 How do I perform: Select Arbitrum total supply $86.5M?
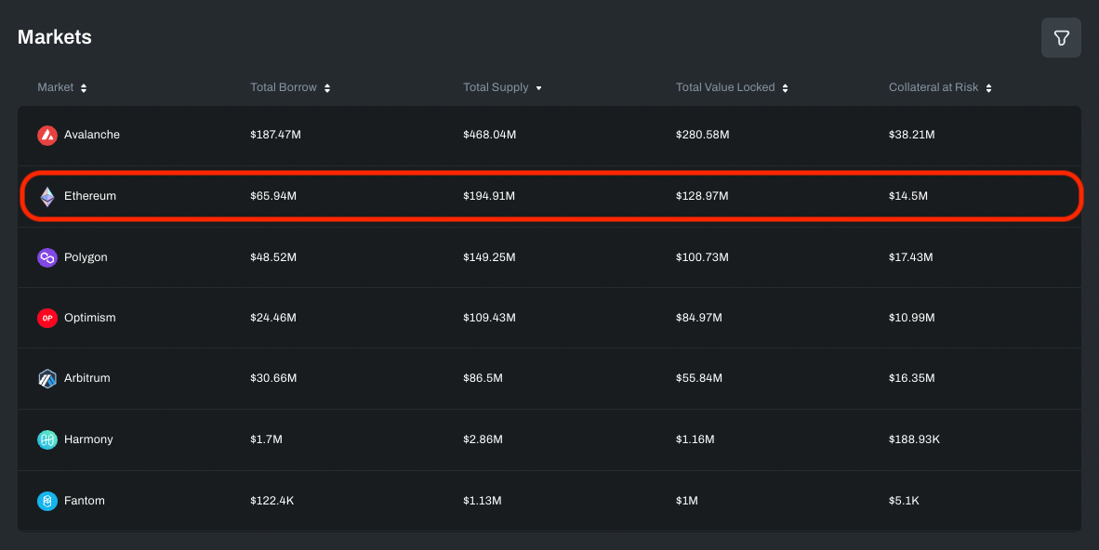click(x=483, y=377)
